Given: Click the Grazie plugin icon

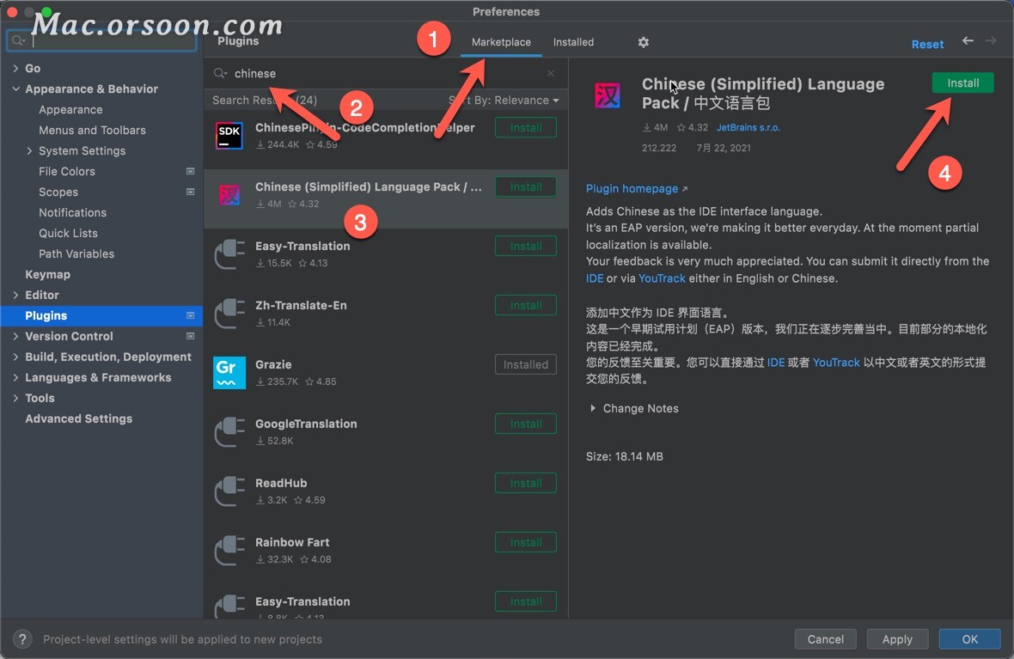Looking at the screenshot, I should pyautogui.click(x=229, y=373).
